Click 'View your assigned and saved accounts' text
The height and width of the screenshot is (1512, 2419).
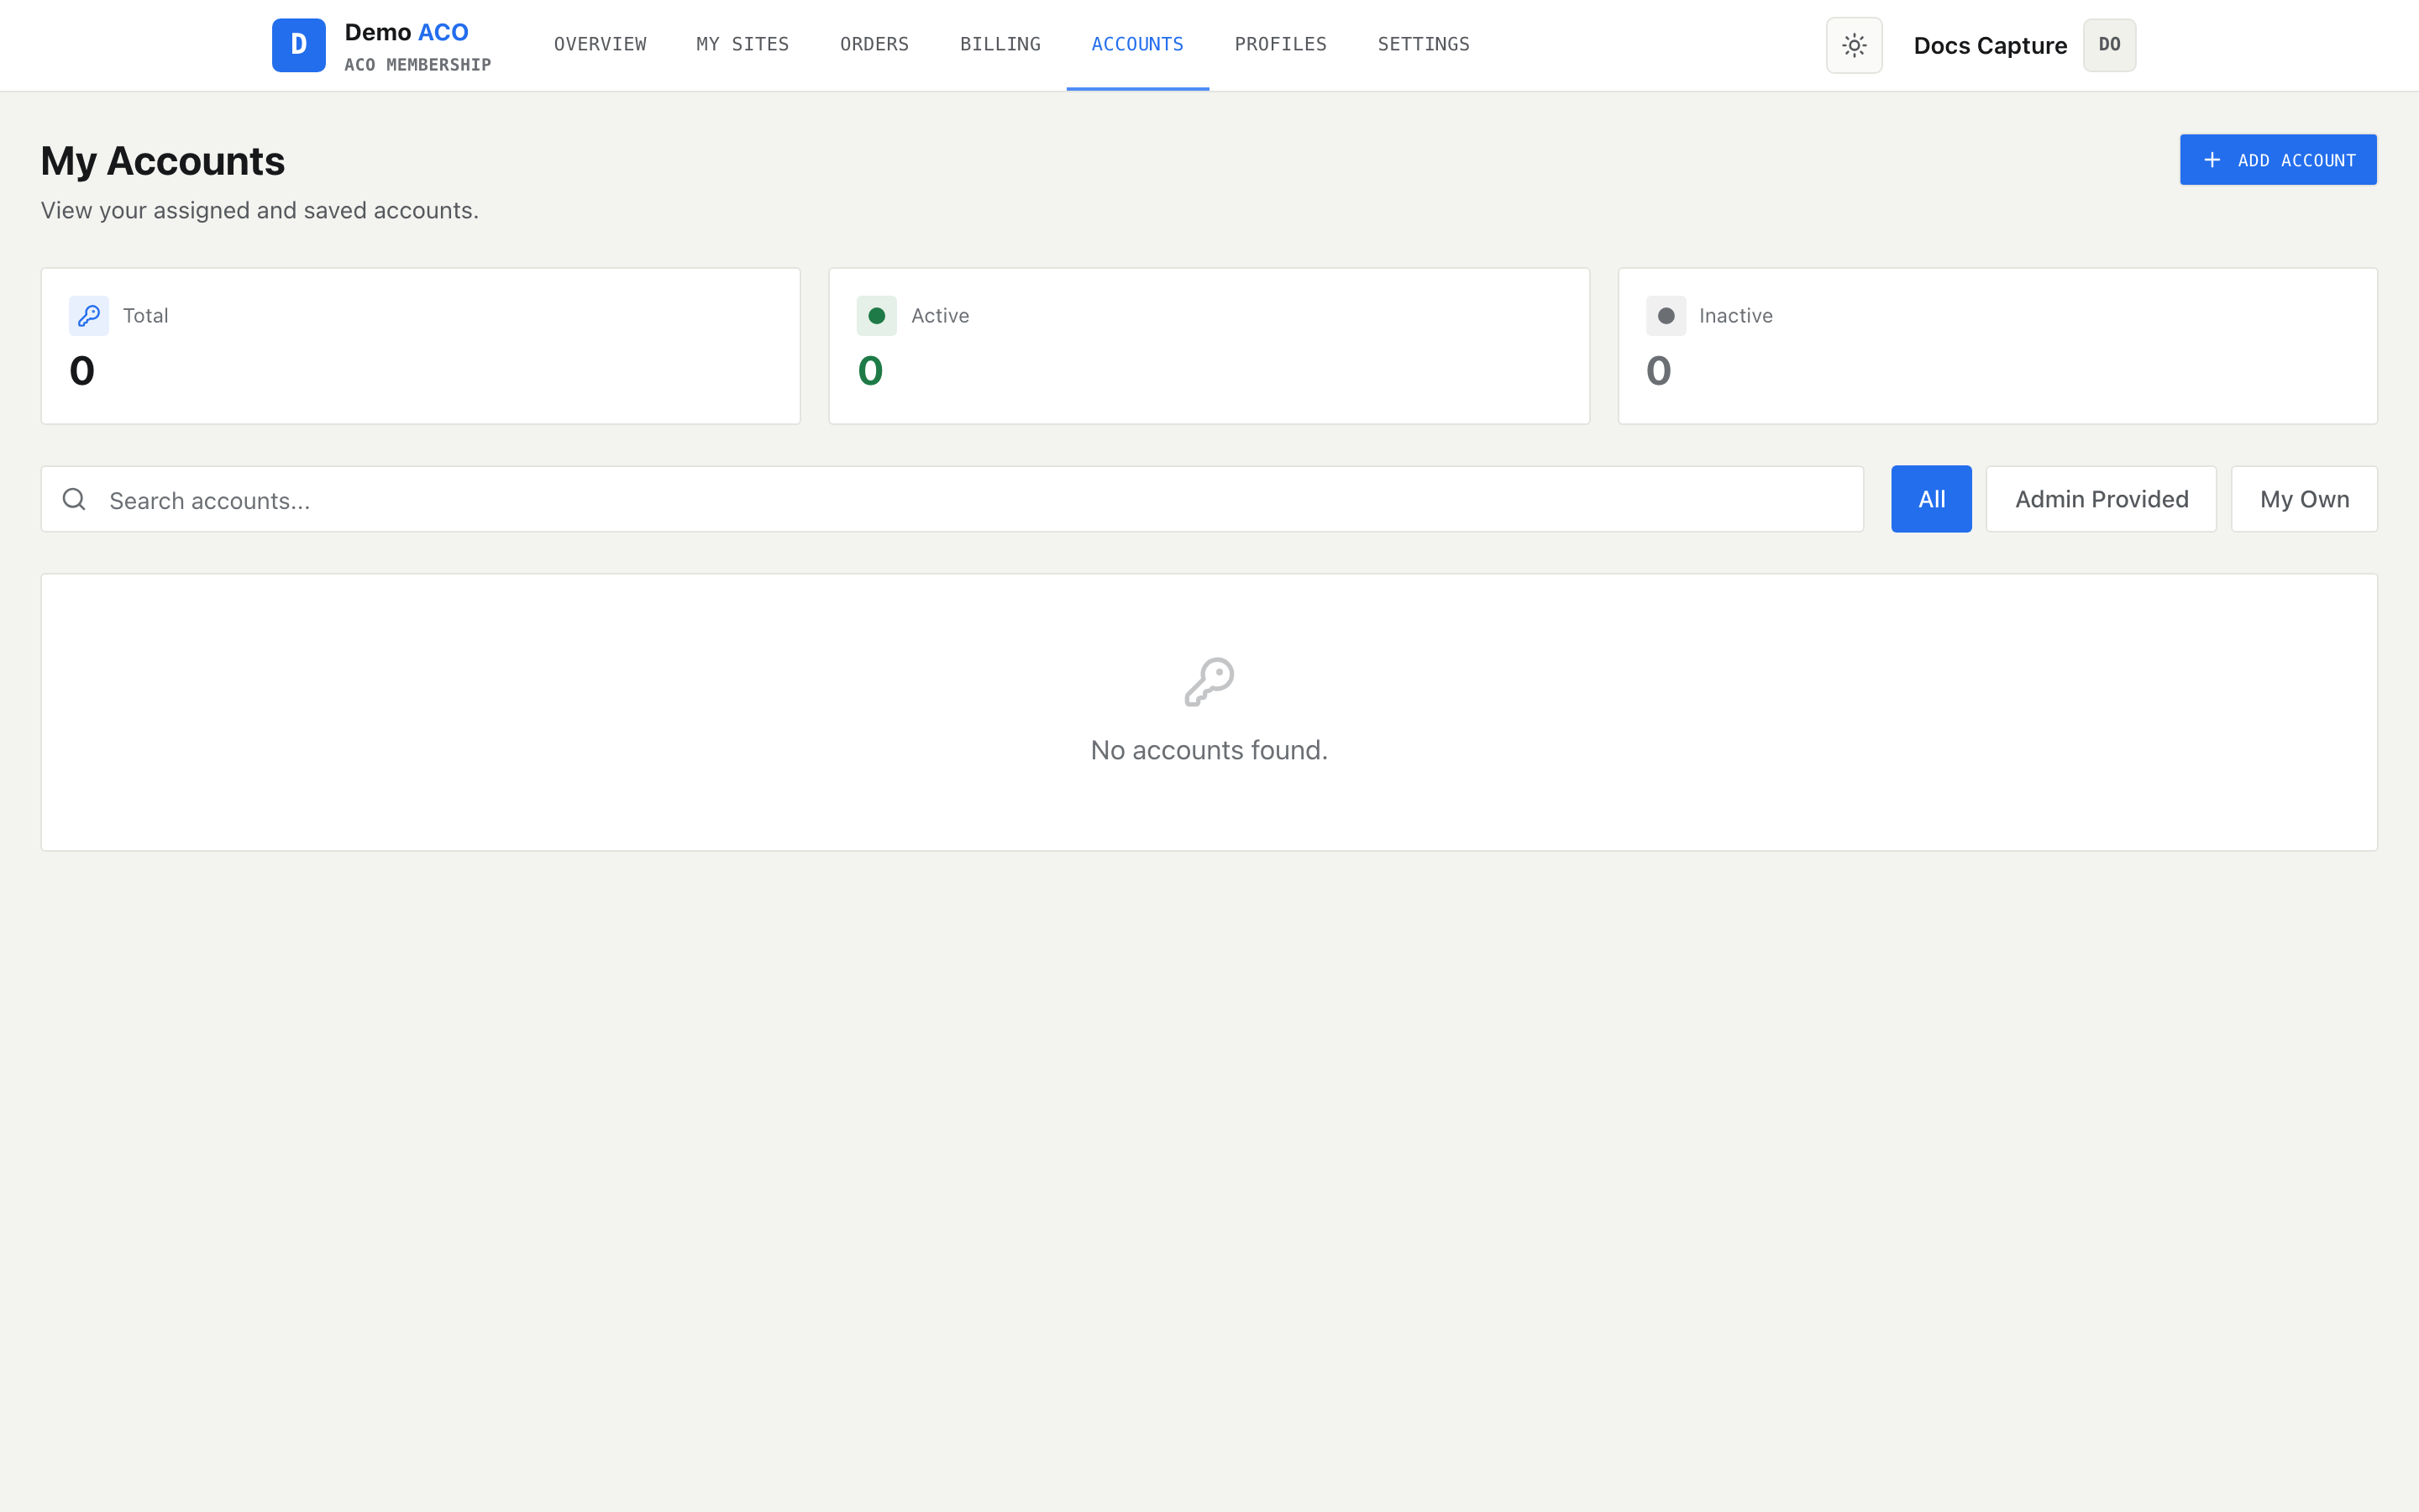[x=260, y=211]
